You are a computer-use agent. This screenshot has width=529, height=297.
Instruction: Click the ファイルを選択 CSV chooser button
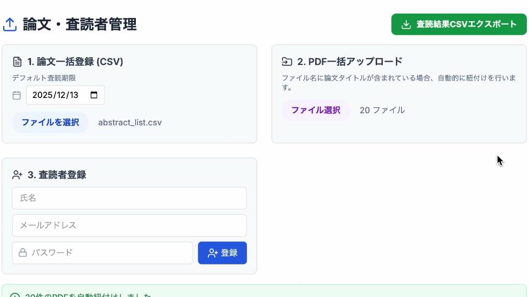coord(50,123)
